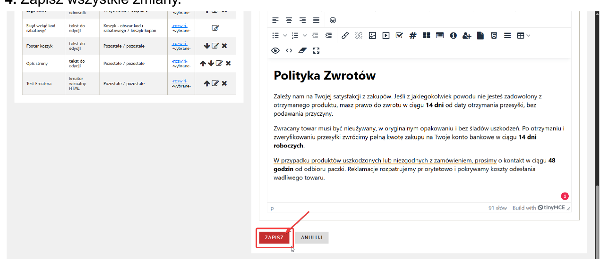Image resolution: width=600 pixels, height=259 pixels.
Task: Clear formatting with the eraser icon
Action: 303,50
